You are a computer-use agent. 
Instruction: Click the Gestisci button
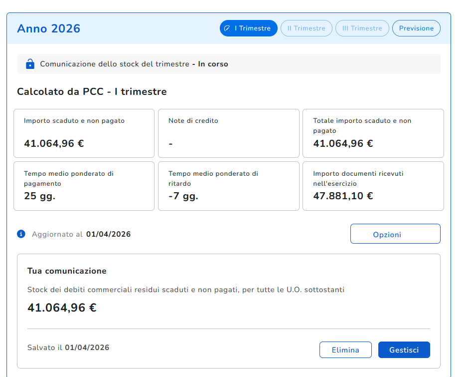[x=404, y=350]
